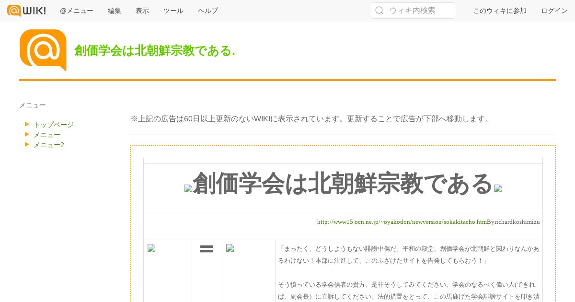Click このウィキに参加 link
Screen dimensions: 575x302
pos(500,11)
